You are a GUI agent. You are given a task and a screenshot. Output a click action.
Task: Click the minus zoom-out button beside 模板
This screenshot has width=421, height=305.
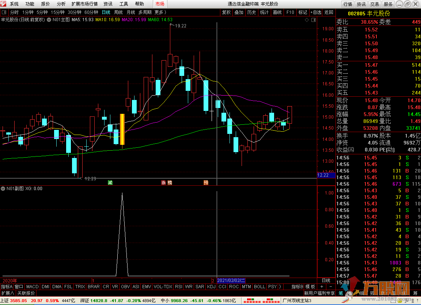coord(330,286)
